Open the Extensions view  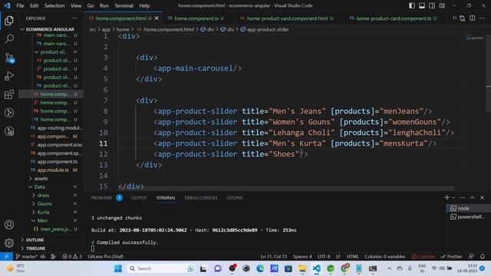coord(9,94)
